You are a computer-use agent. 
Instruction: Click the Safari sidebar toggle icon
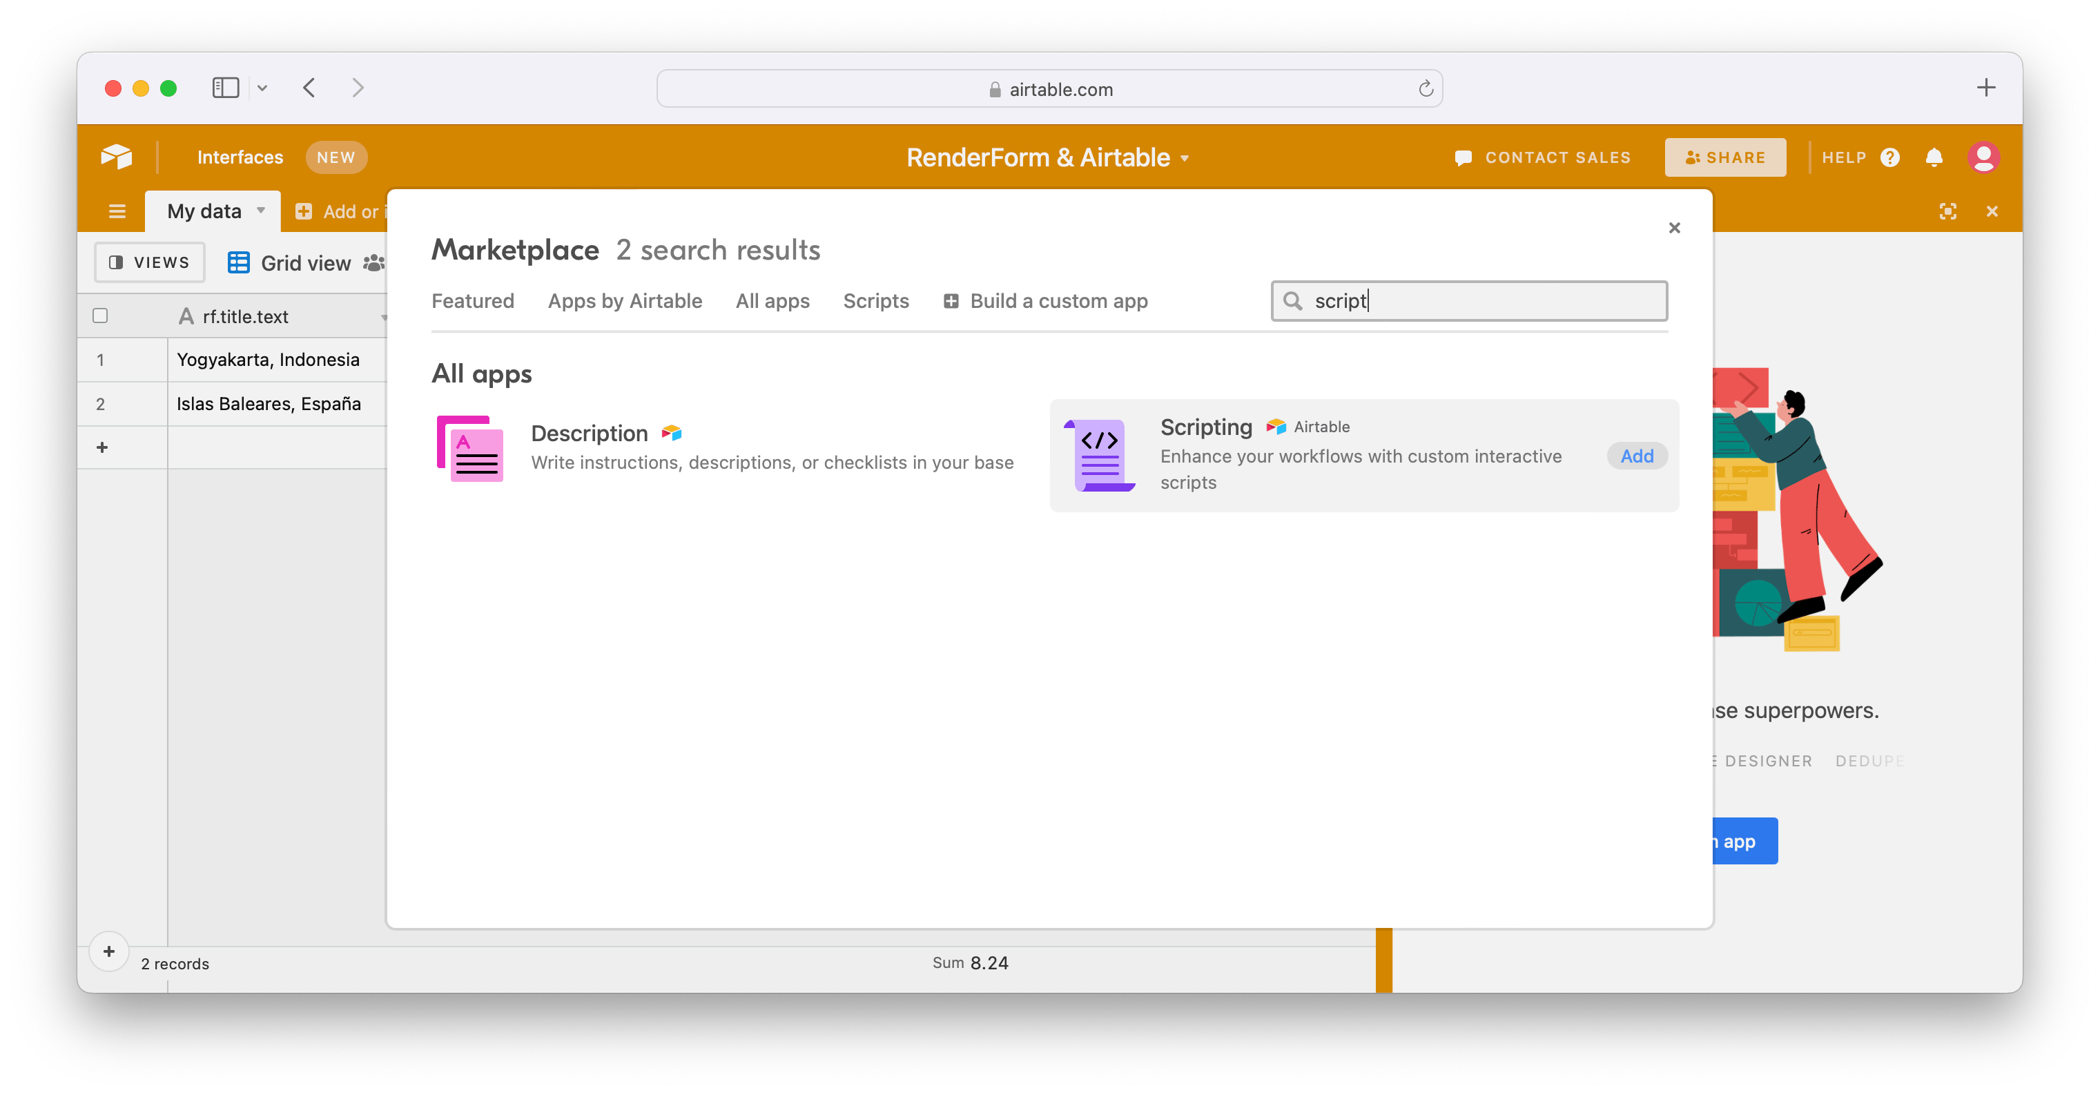[226, 88]
